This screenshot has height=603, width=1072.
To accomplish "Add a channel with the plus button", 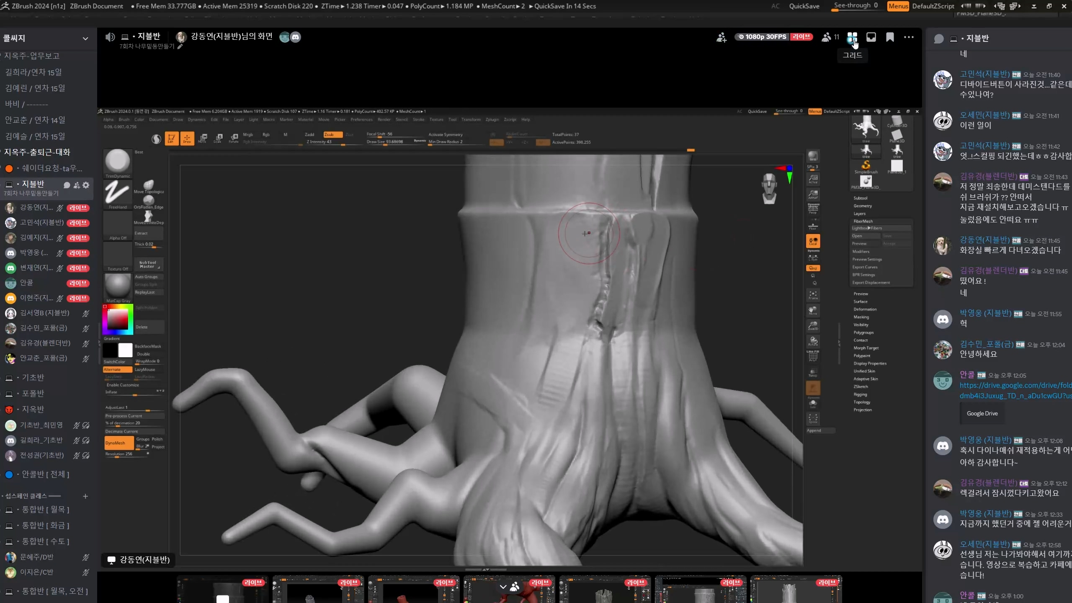I will [x=85, y=496].
